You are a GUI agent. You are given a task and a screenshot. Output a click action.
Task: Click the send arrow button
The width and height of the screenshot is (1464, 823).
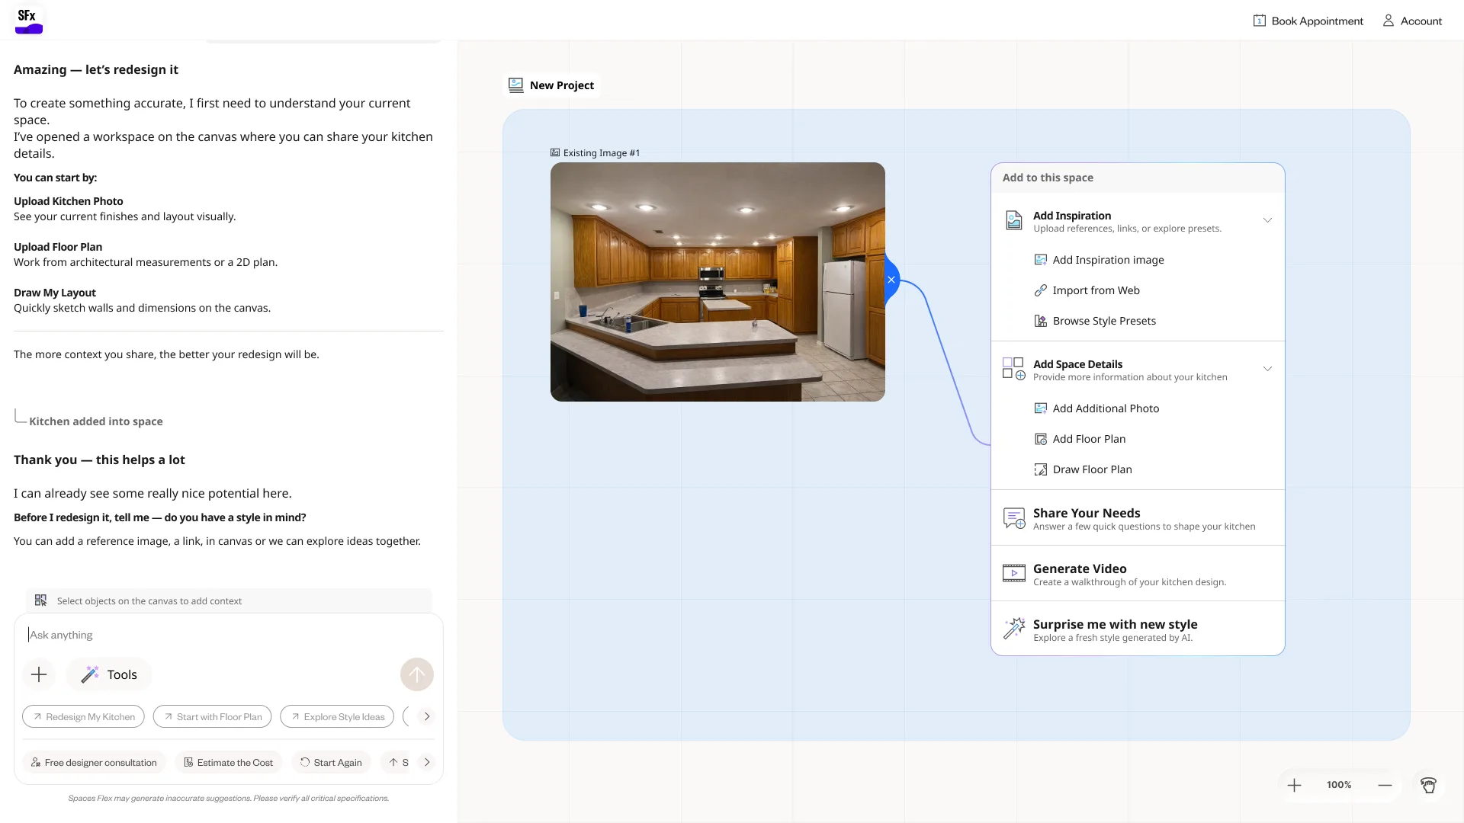tap(417, 674)
